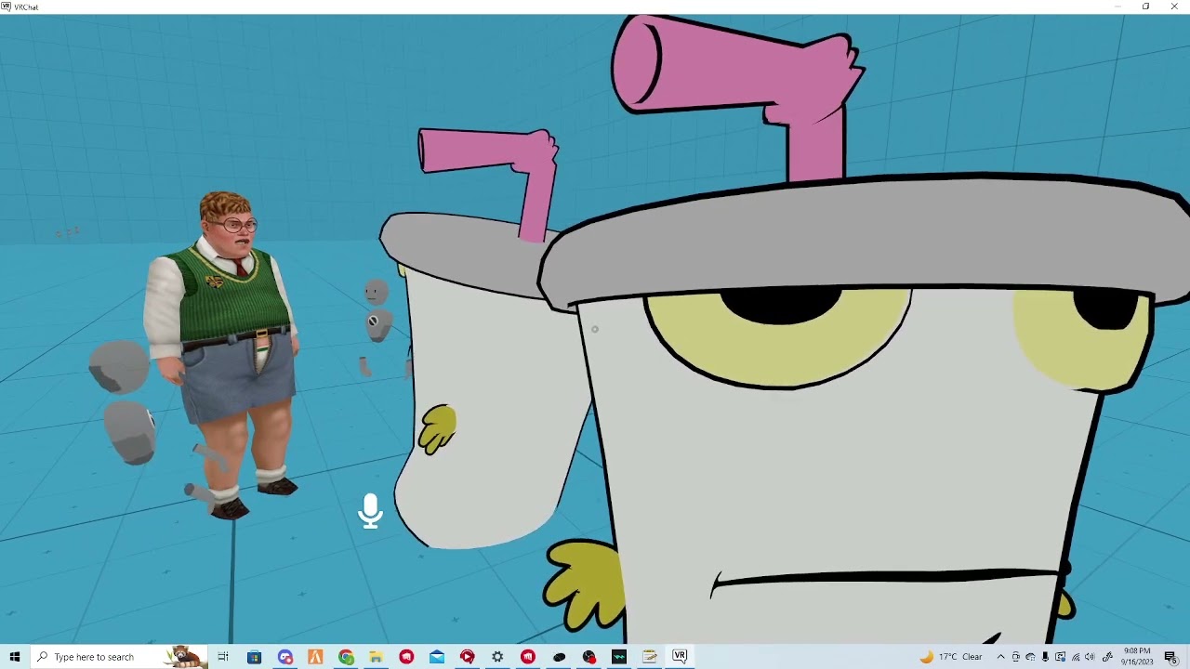Minimize the VRChat window

1118,7
